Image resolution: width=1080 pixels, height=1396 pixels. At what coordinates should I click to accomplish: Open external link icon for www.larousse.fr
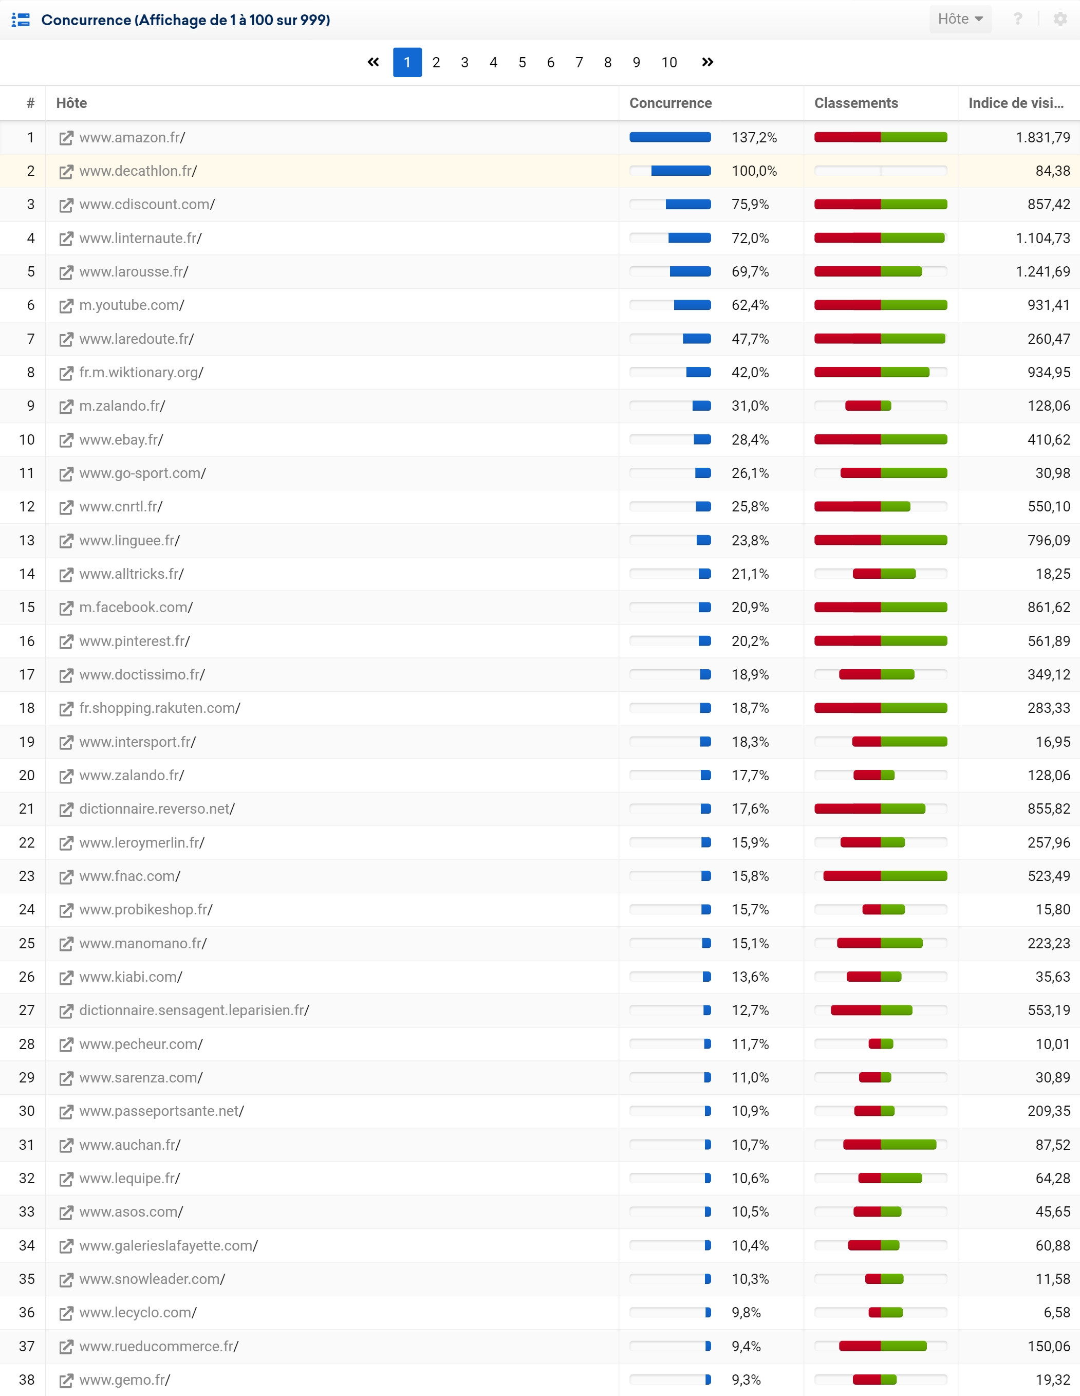pyautogui.click(x=66, y=272)
